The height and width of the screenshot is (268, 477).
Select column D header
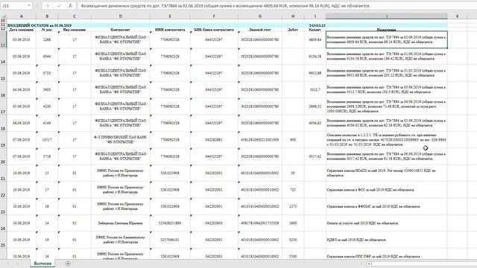pyautogui.click(x=121, y=16)
